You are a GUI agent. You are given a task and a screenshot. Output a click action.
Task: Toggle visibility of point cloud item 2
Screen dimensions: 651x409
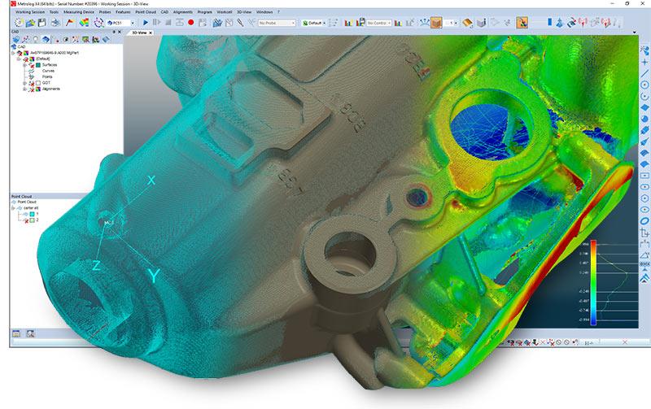click(x=31, y=220)
